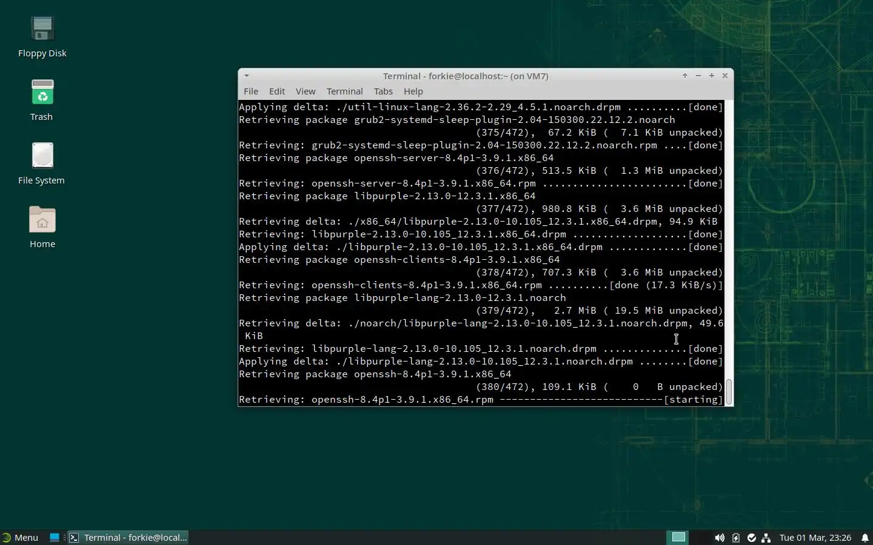Click the '(377/472), 980.8 KiB' progress line
Image resolution: width=873 pixels, height=545 pixels.
point(599,209)
